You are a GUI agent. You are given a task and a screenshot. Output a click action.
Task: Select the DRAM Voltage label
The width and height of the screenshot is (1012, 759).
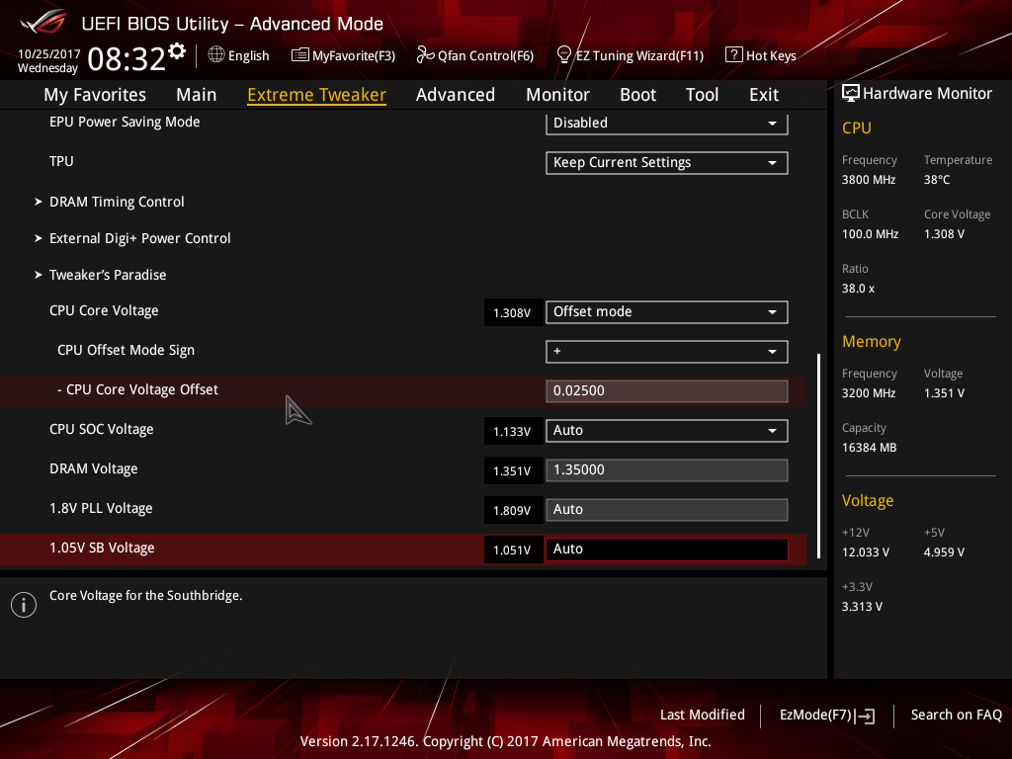(94, 469)
